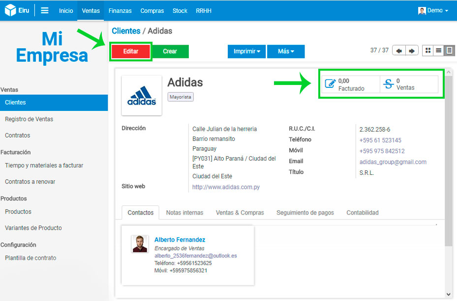Open the 0,00 Facturado stat button
Image resolution: width=457 pixels, height=301 pixels.
tap(351, 84)
